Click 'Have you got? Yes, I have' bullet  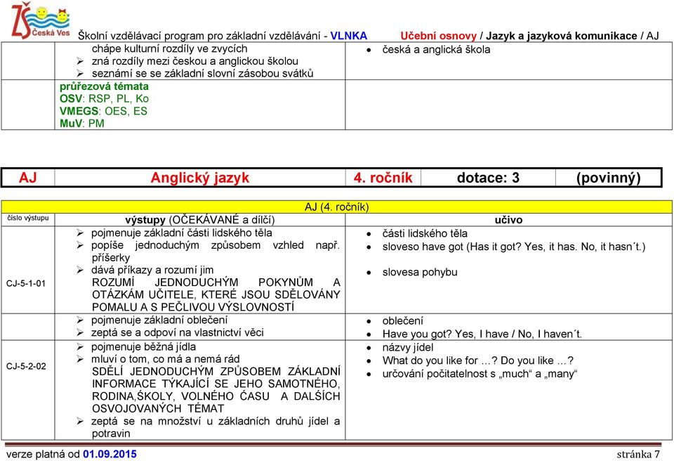[x=482, y=334]
